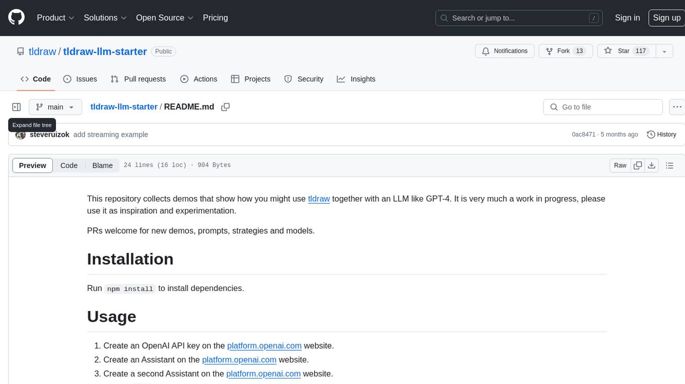The image size is (685, 384).
Task: Open the document outline
Action: pyautogui.click(x=669, y=165)
